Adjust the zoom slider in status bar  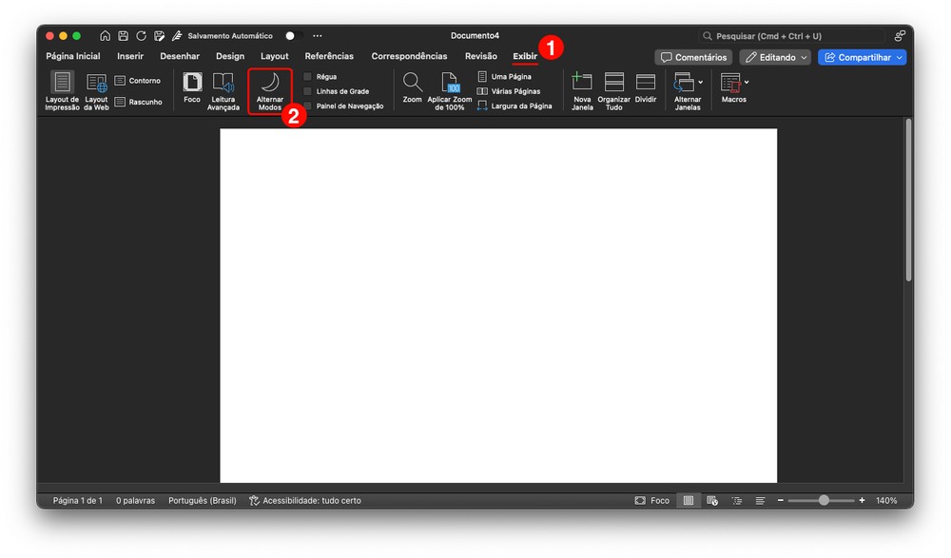pos(823,500)
